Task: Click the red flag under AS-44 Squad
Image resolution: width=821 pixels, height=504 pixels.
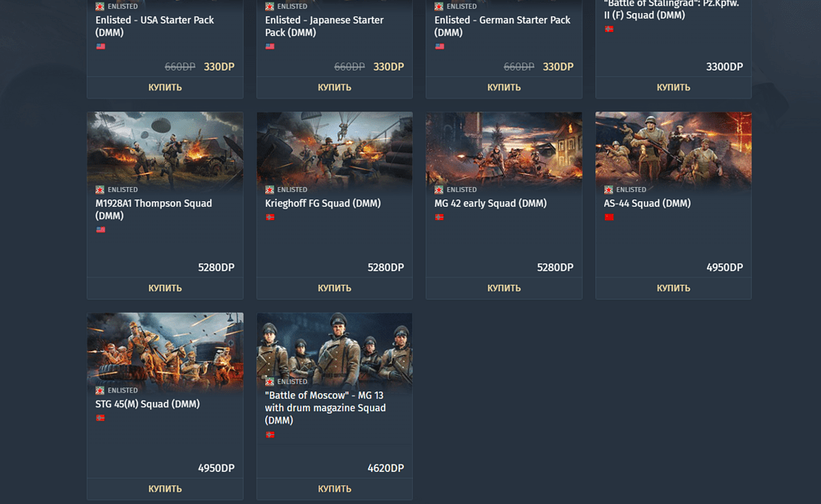Action: click(x=609, y=218)
